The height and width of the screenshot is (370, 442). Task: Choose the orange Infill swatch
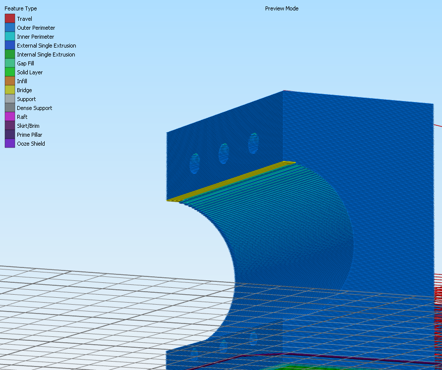pyautogui.click(x=10, y=81)
